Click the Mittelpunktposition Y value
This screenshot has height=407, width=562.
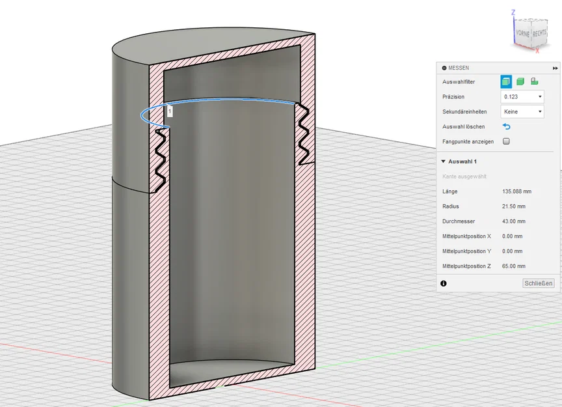(512, 251)
